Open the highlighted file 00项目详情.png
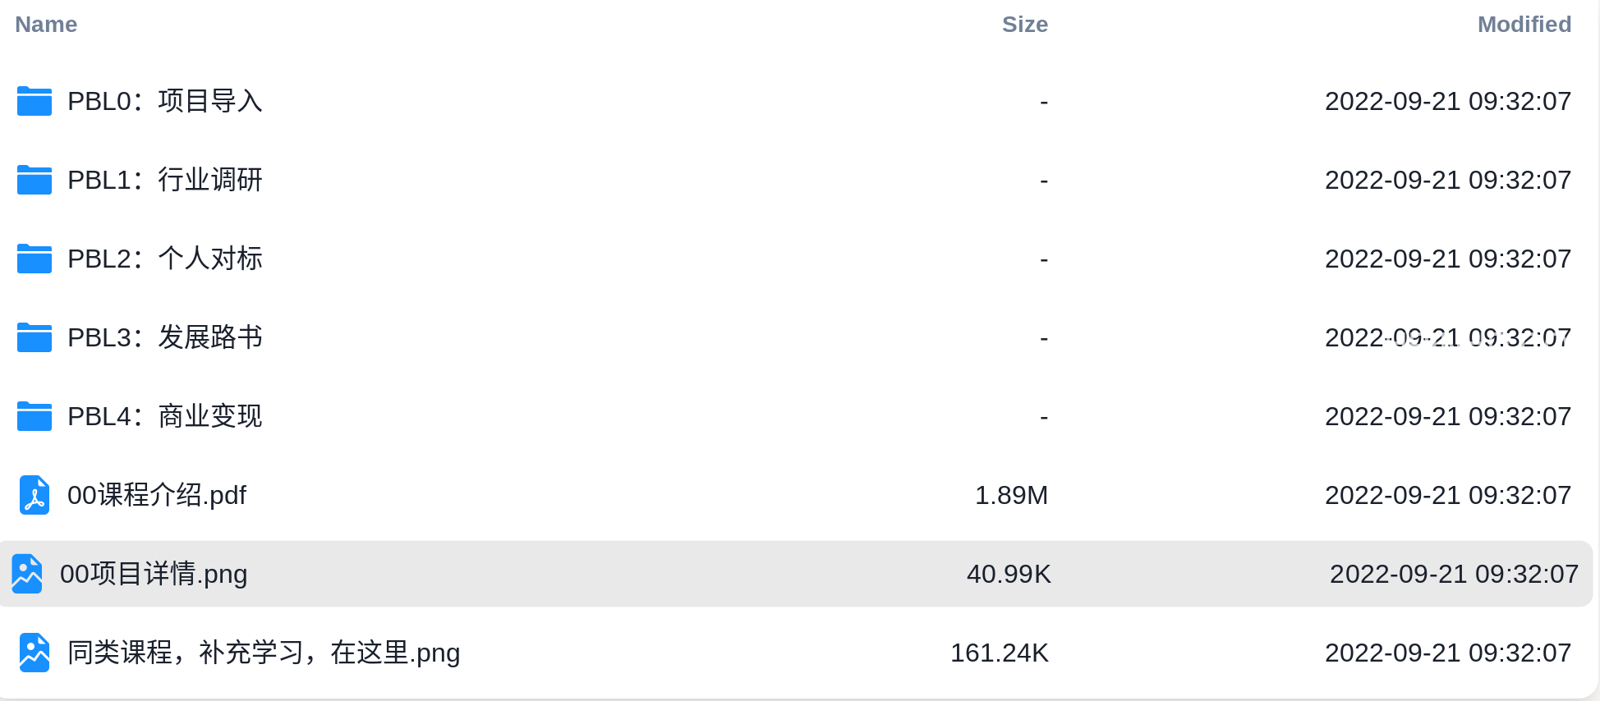Screen dimensions: 1600x701 [x=154, y=574]
